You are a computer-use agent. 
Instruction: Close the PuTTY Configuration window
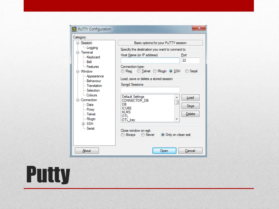click(199, 28)
